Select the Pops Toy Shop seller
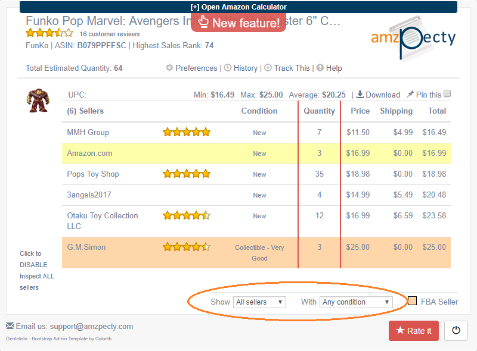Viewport: 477px width, 351px height. (93, 174)
